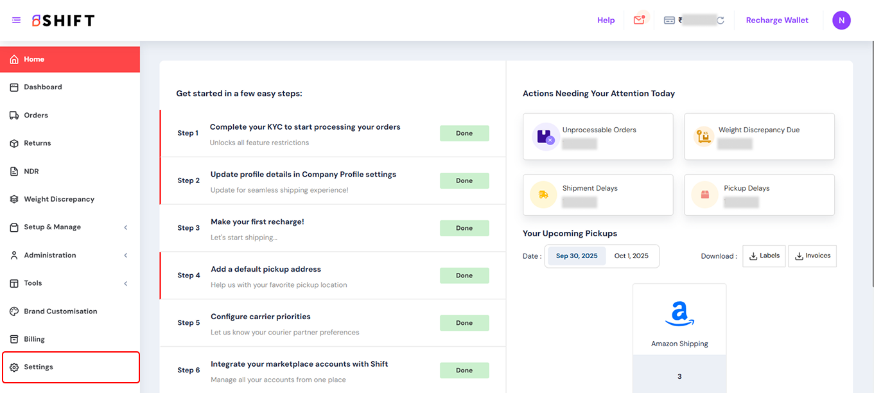Click the hamburger menu icon
The image size is (874, 393).
(x=16, y=21)
